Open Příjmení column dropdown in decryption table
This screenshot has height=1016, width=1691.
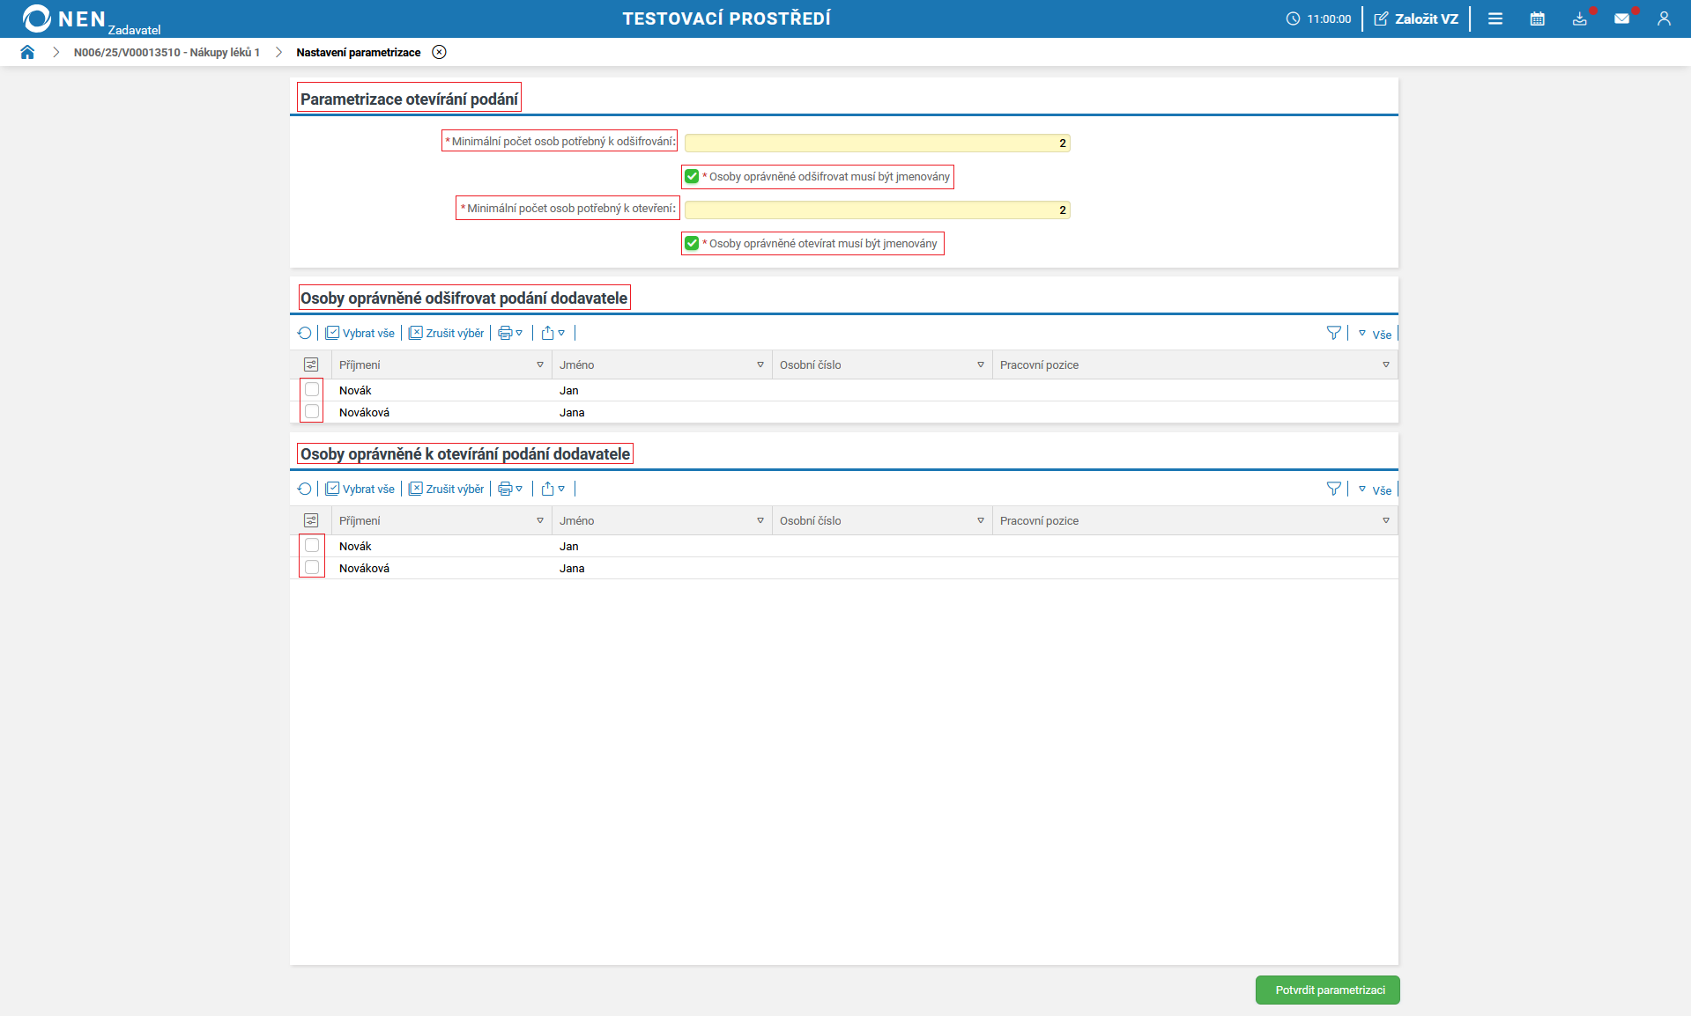tap(540, 364)
